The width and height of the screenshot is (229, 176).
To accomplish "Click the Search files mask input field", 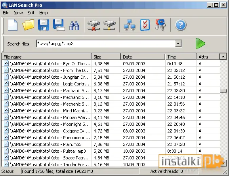I will click(x=106, y=44).
